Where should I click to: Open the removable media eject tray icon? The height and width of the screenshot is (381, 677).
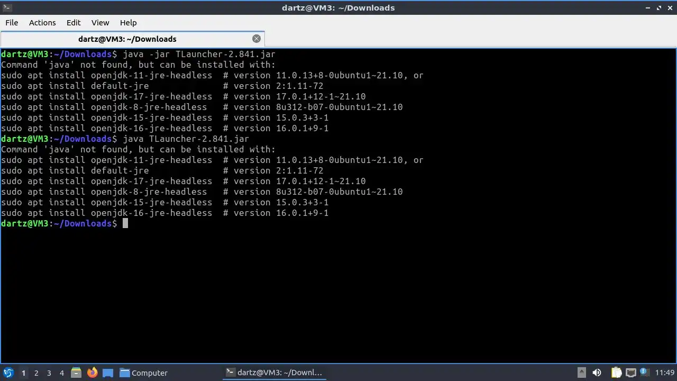pyautogui.click(x=581, y=373)
